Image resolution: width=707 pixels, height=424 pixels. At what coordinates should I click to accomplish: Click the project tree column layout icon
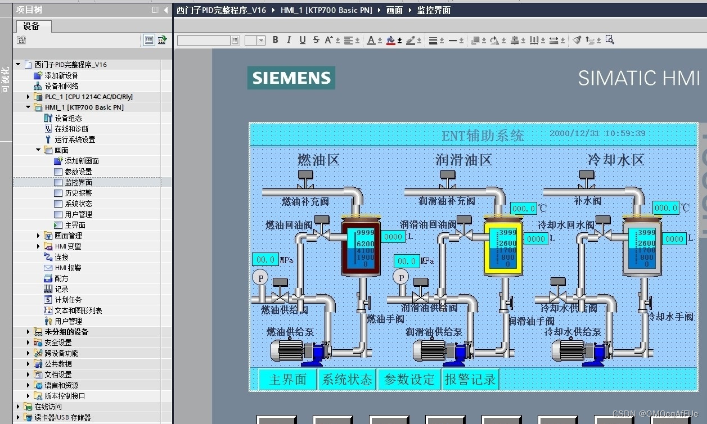point(155,10)
